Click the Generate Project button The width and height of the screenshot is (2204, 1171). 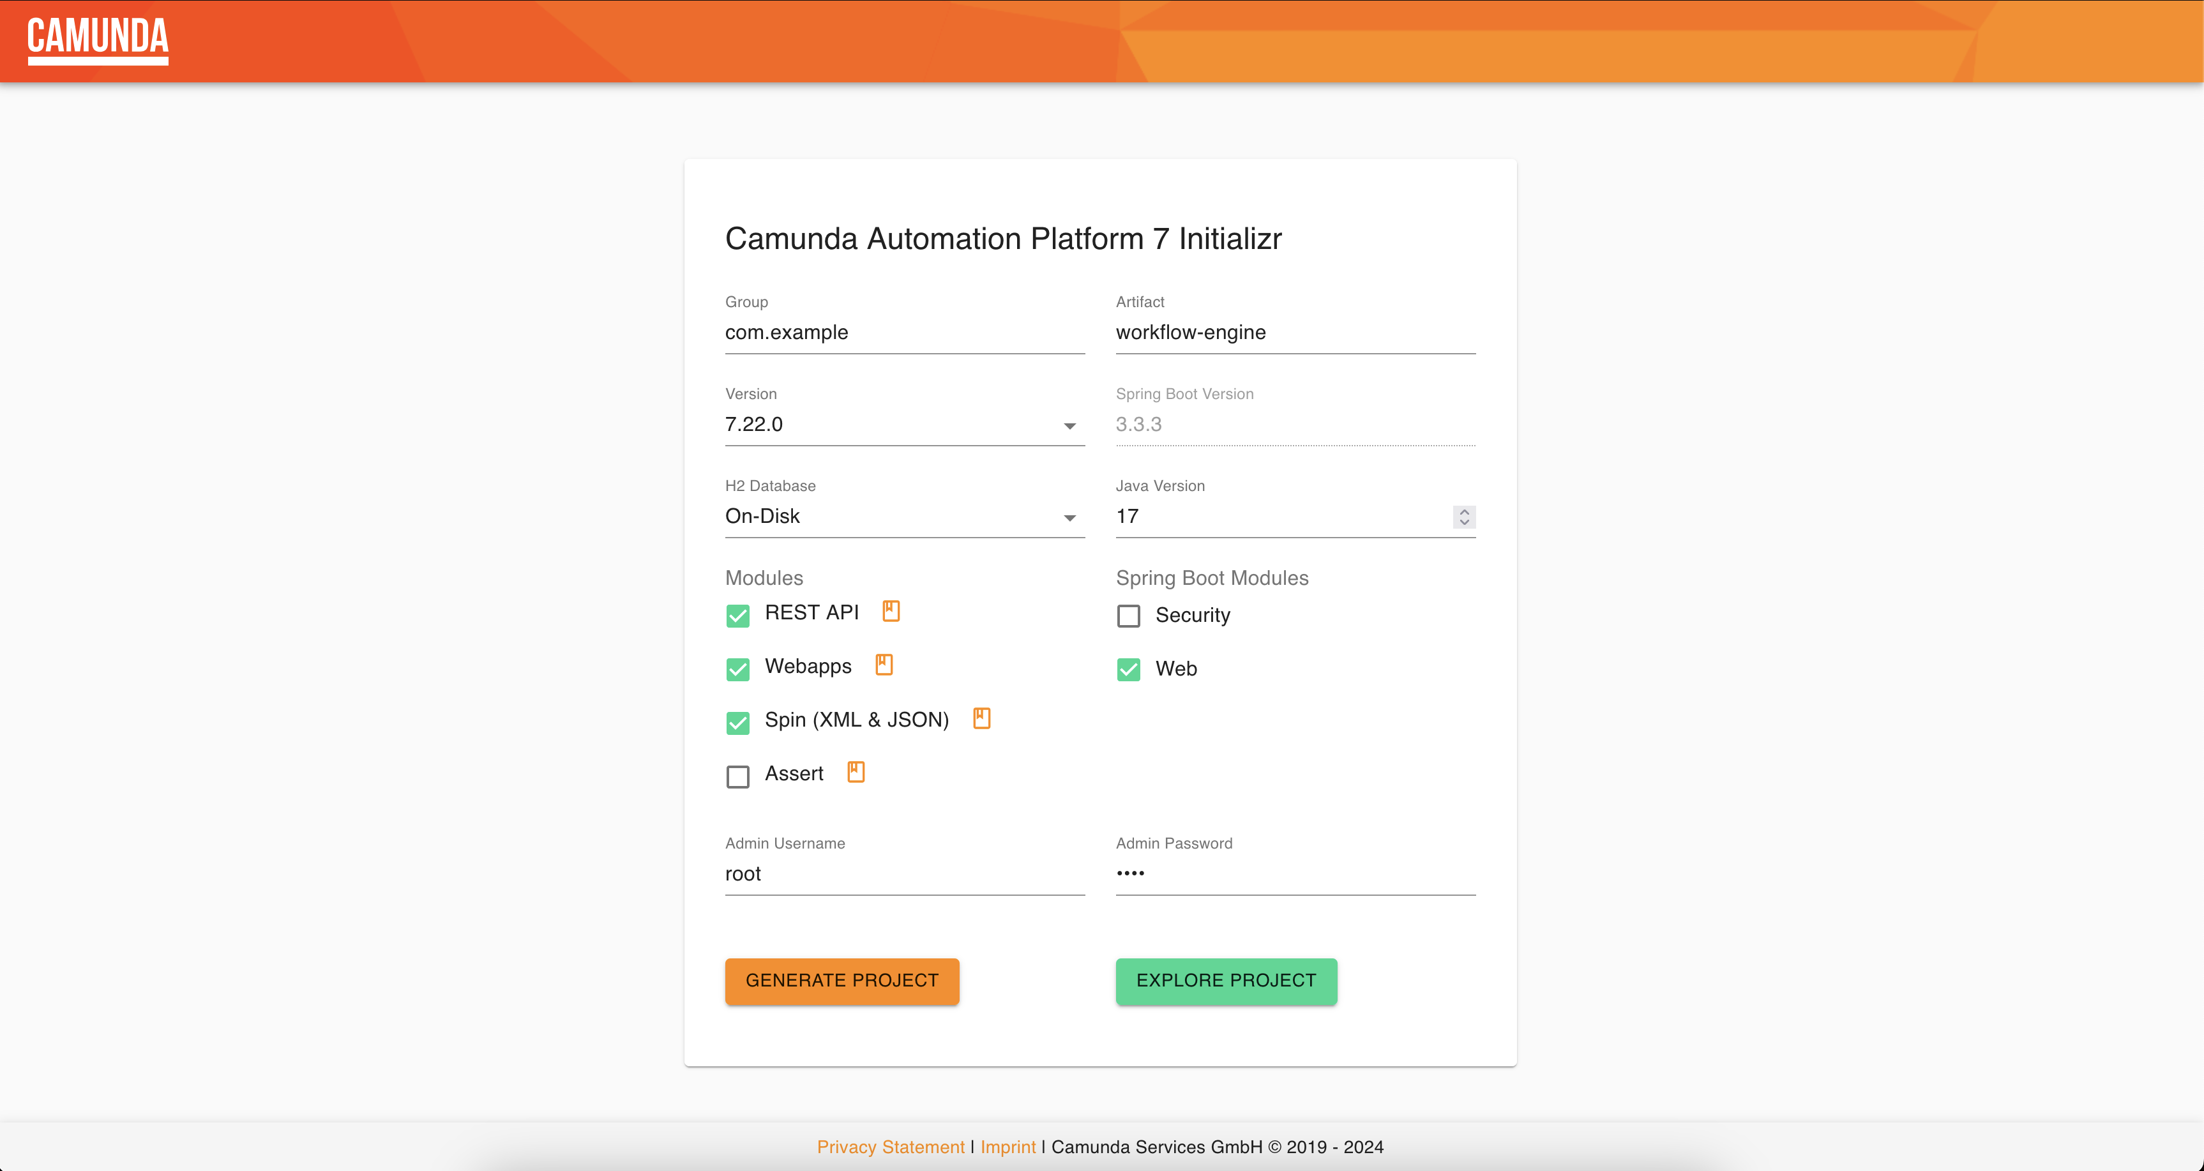(842, 981)
